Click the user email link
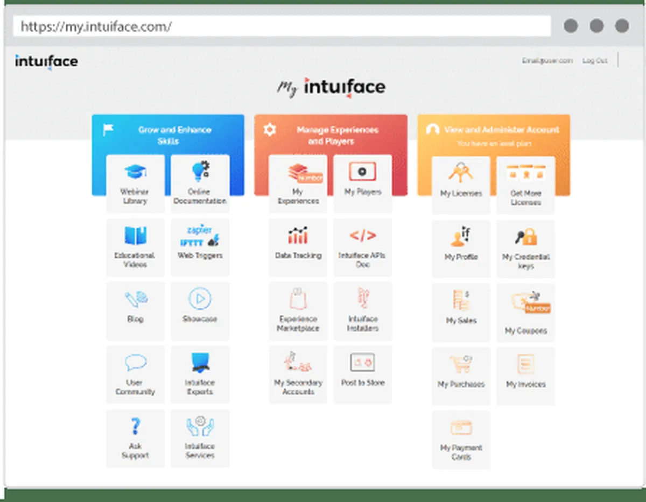Viewport: 646px width, 502px height. click(547, 61)
